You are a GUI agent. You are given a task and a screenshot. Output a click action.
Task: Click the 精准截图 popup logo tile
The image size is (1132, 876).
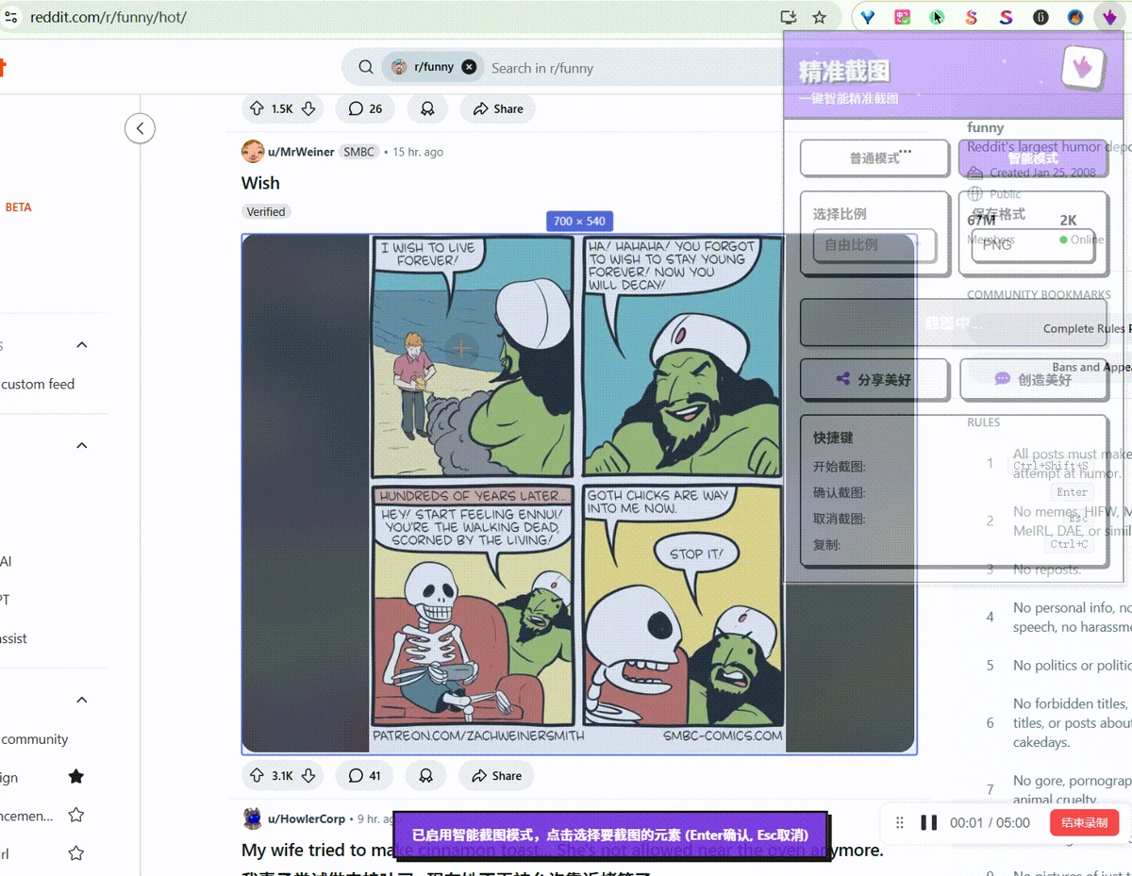(1083, 68)
